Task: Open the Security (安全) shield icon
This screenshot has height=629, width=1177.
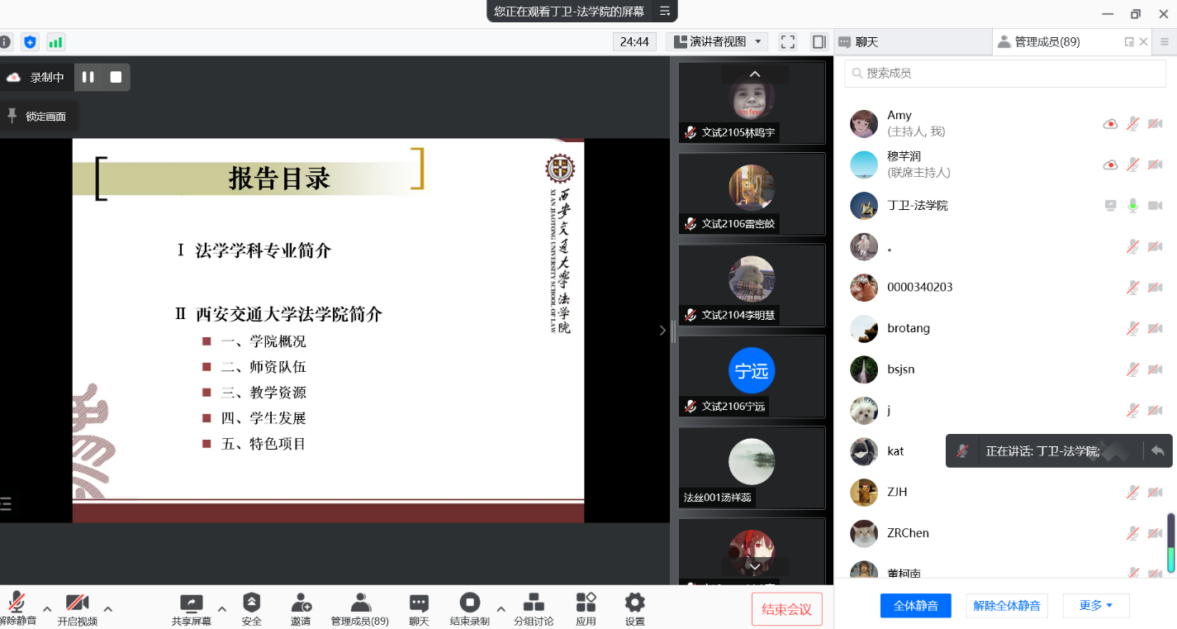Action: (x=252, y=603)
